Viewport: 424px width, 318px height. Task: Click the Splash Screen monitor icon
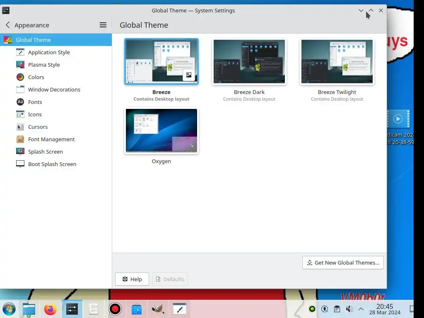[x=20, y=152]
